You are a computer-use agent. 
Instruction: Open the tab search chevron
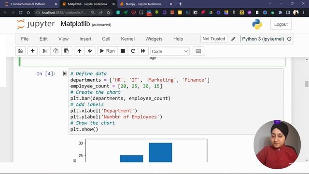pyautogui.click(x=270, y=3)
